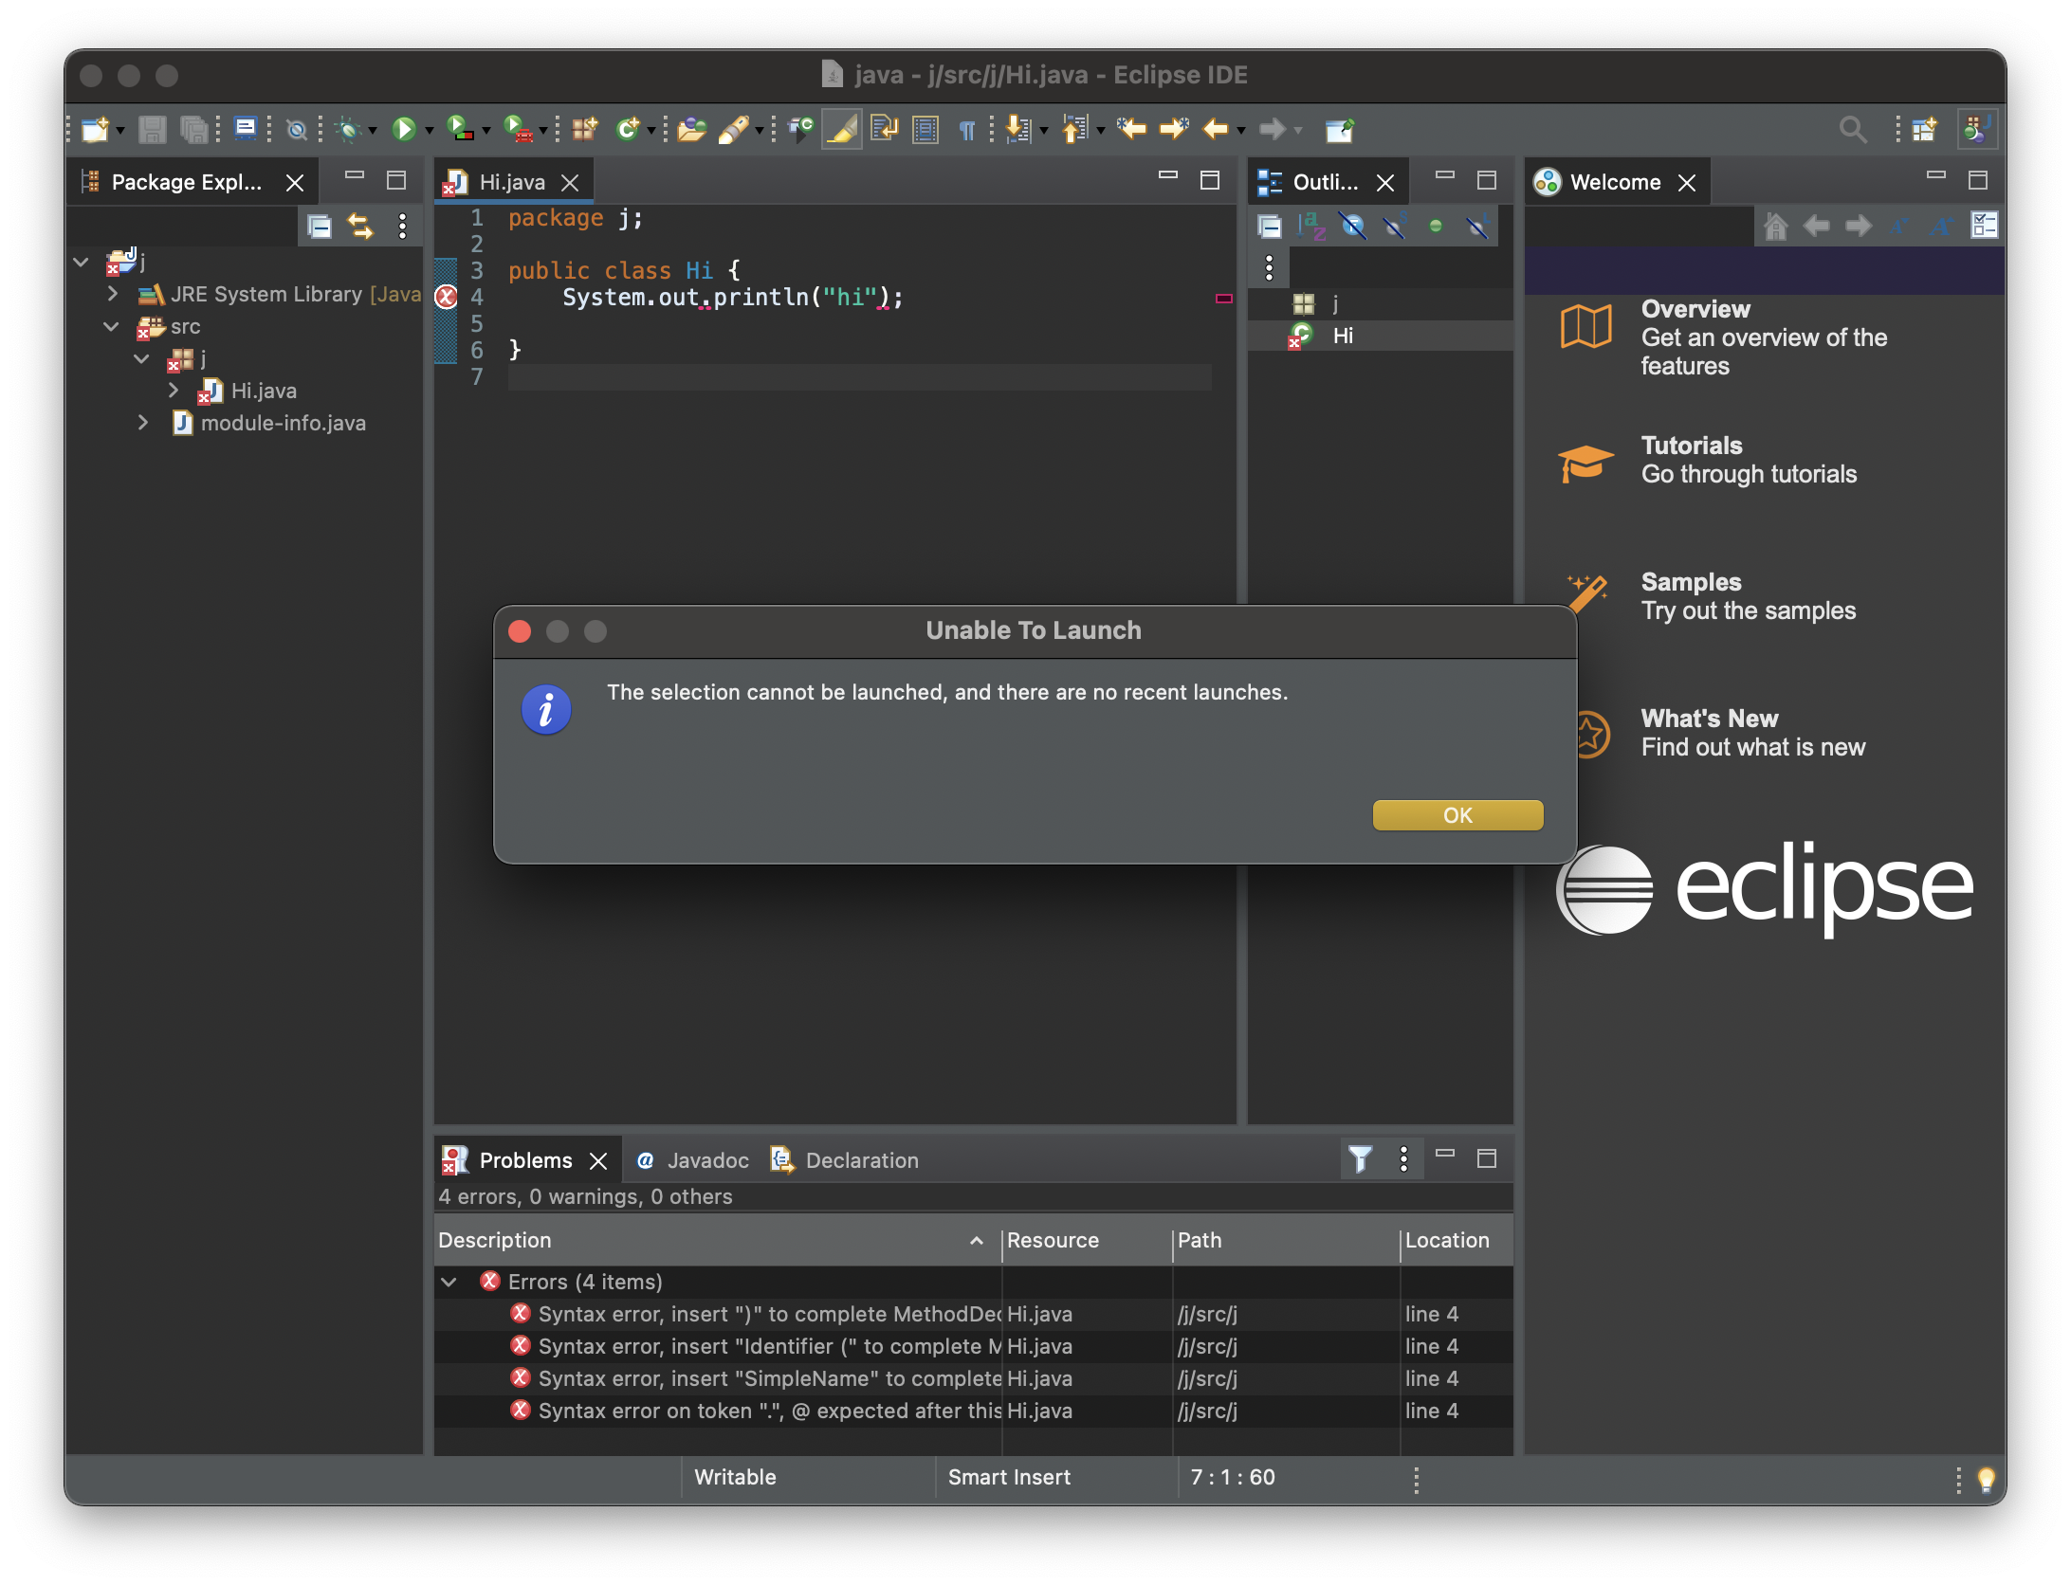Toggle Link with Editor in Package Explorer

[x=360, y=227]
